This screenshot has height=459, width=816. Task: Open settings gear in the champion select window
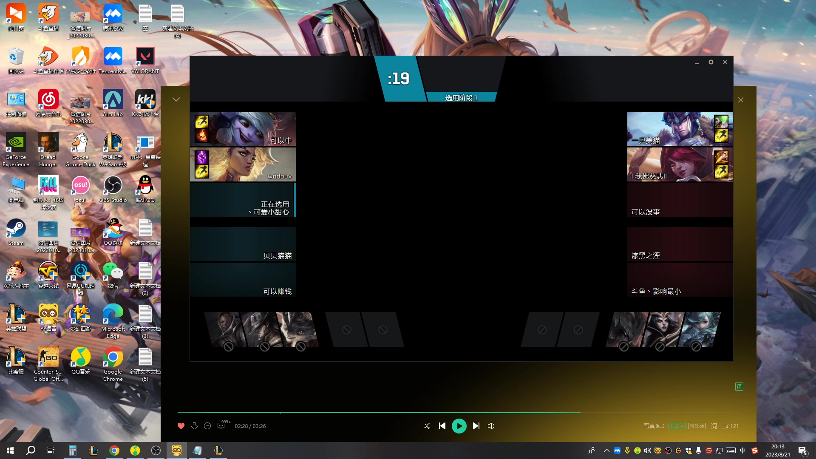pos(711,62)
